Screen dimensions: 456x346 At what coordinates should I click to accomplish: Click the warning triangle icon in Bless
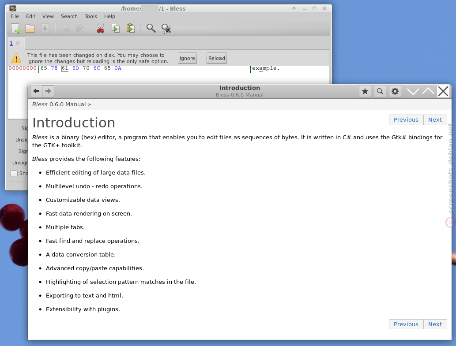pyautogui.click(x=16, y=58)
